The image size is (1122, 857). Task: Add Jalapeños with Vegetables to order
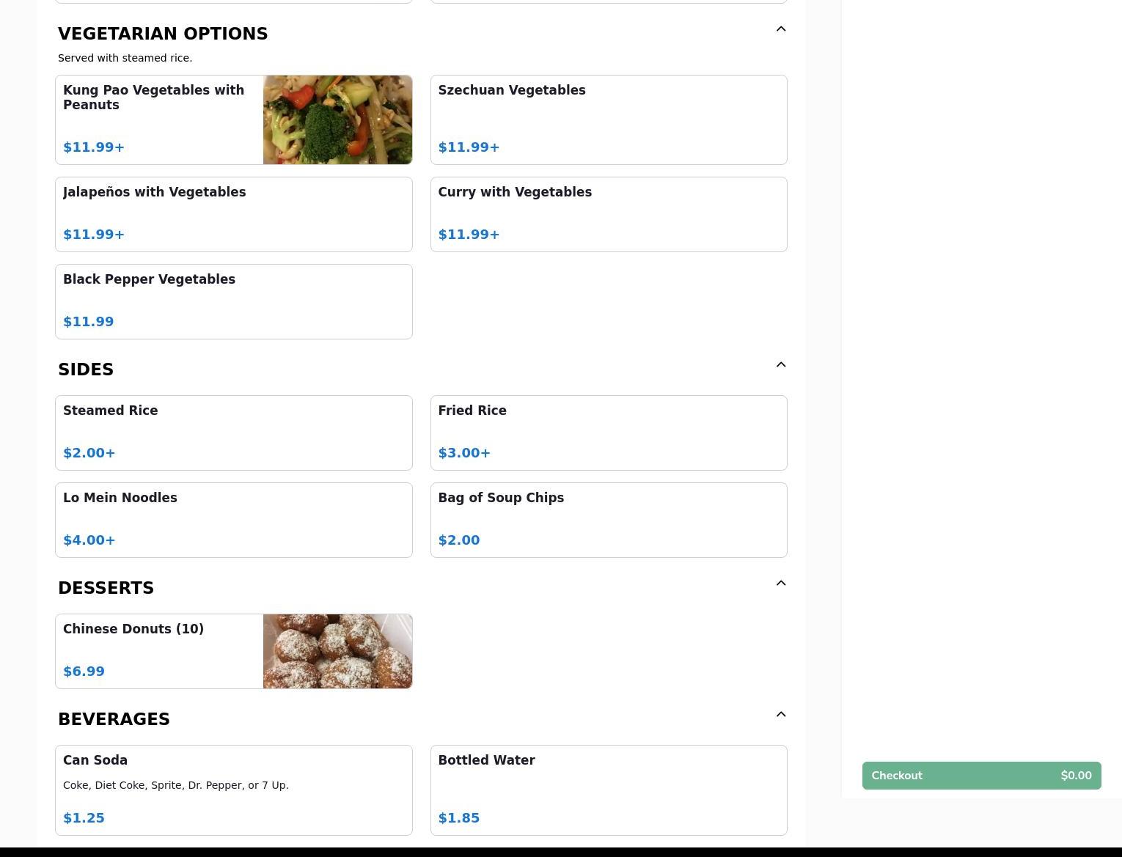tap(233, 214)
